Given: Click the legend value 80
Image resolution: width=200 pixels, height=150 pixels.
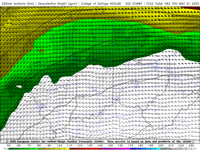Looking at the screenshot, I should coord(39,145).
